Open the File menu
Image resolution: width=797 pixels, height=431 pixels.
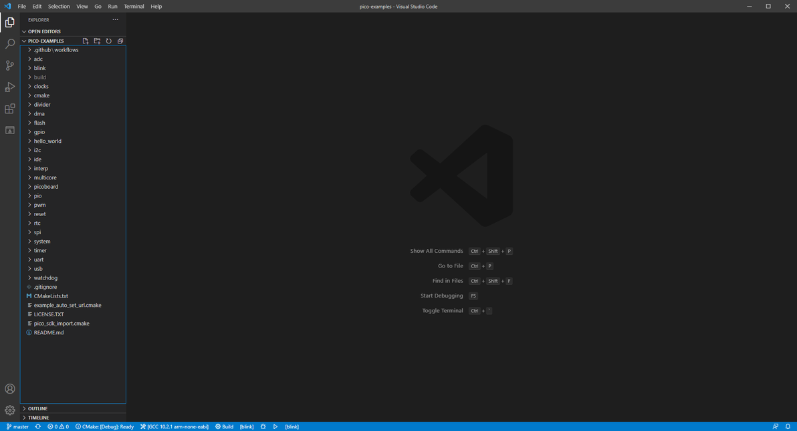point(22,7)
